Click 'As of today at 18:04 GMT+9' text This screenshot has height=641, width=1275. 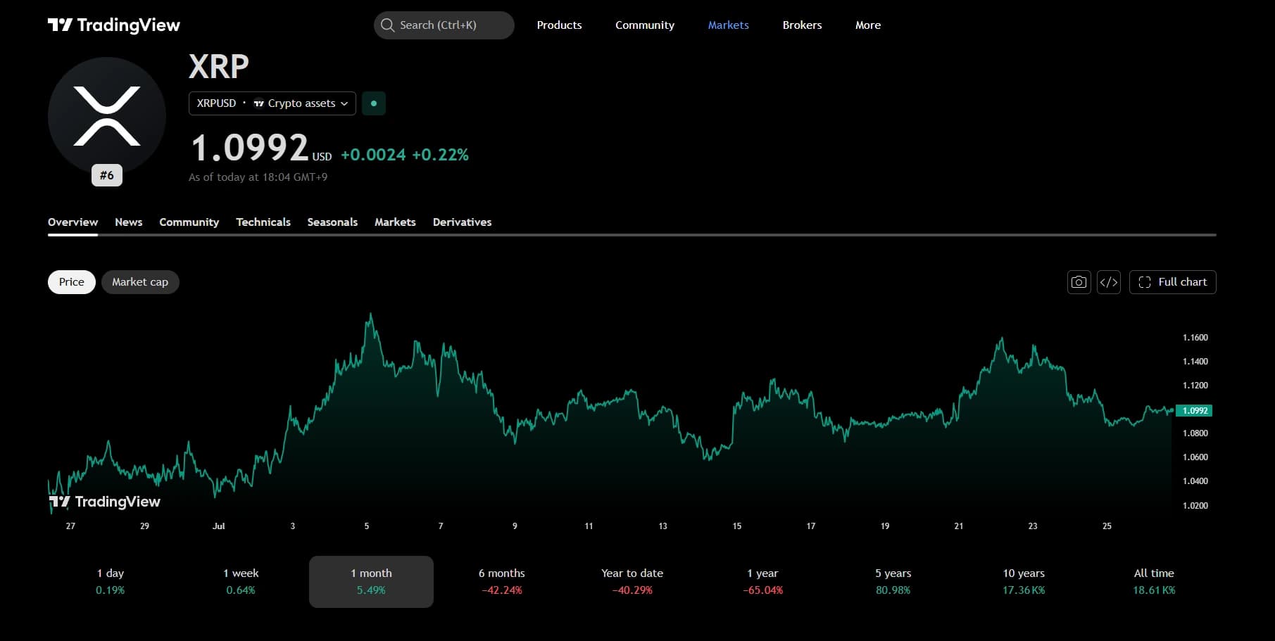coord(258,177)
